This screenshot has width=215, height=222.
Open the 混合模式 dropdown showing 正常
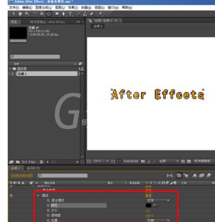[x=158, y=201]
